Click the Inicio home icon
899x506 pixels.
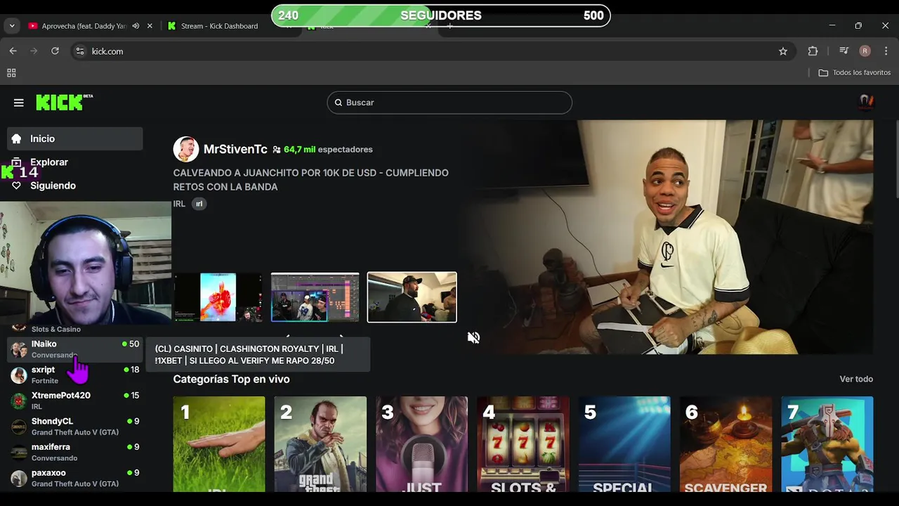tap(17, 138)
